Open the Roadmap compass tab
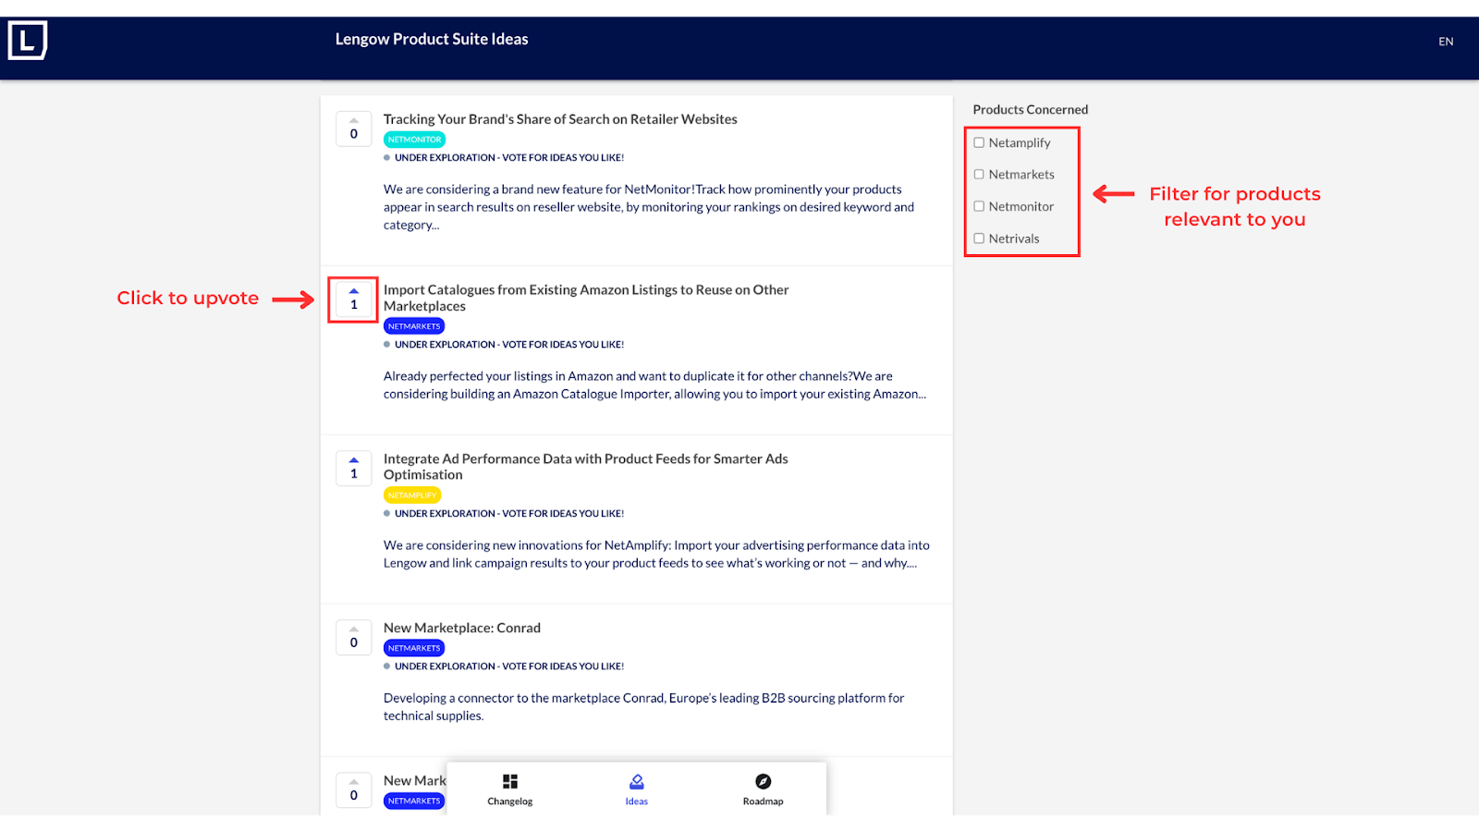 coord(763,789)
